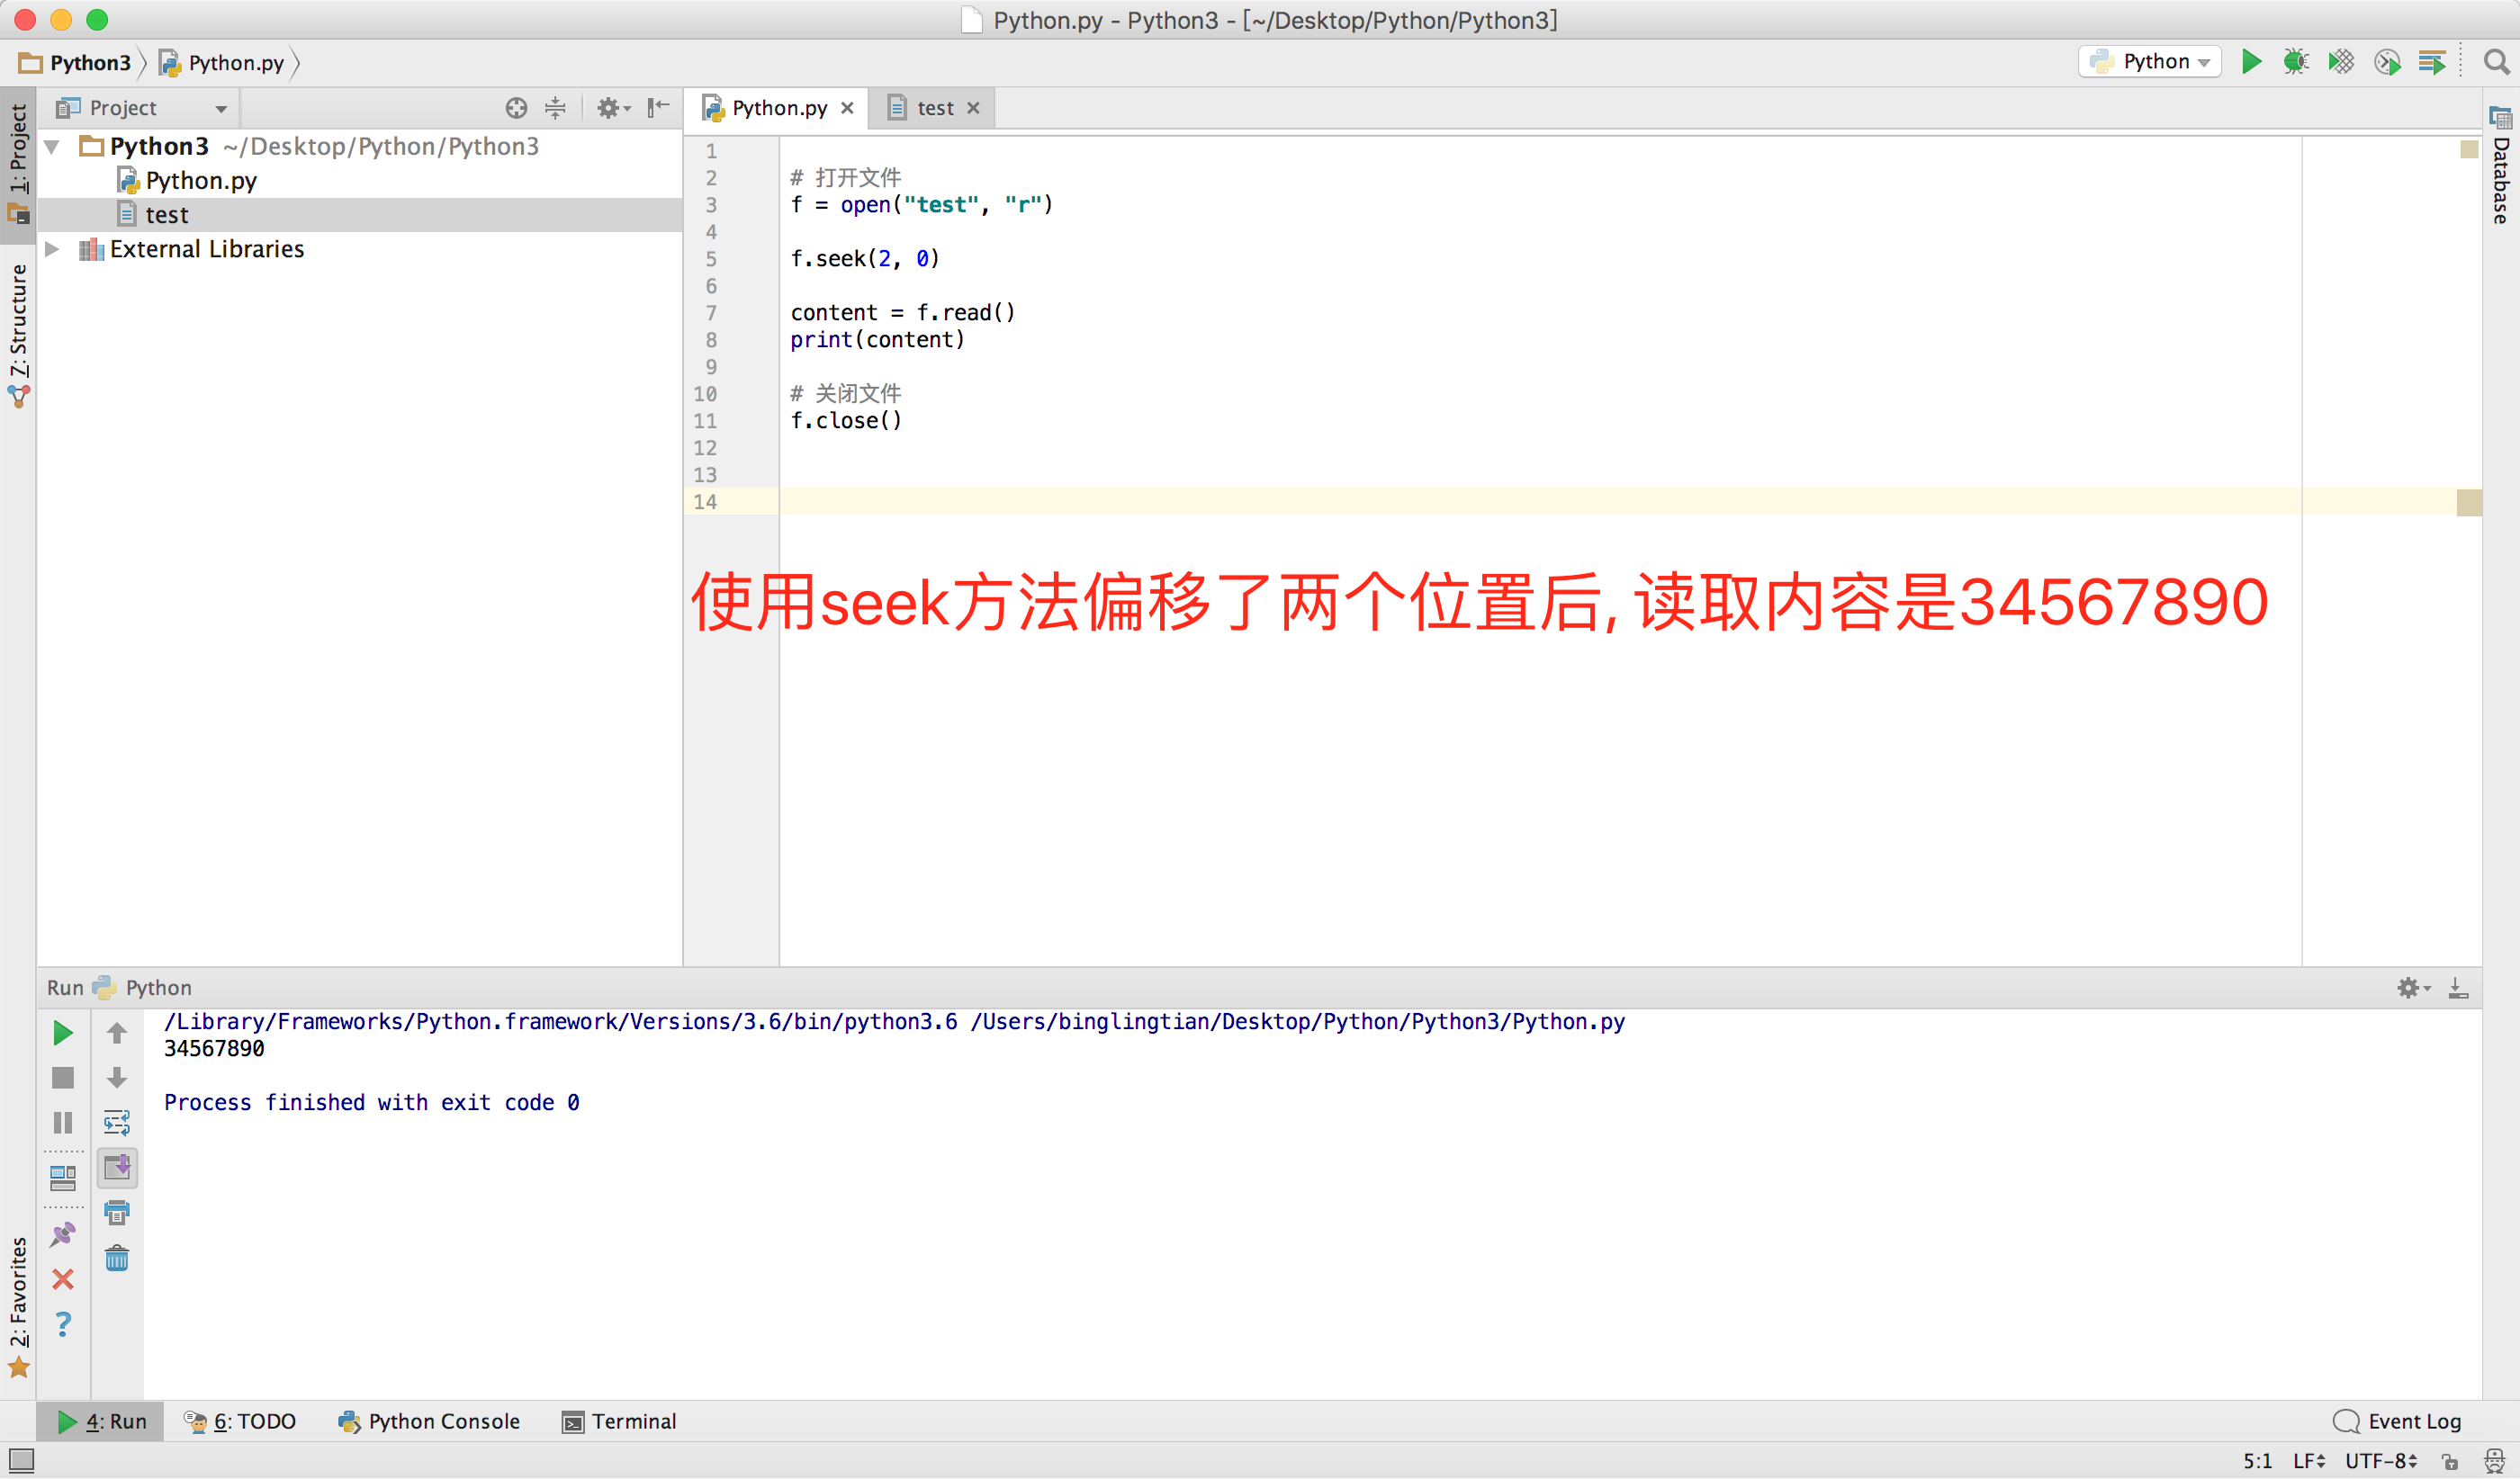Run with coverage from the top toolbar
The width and height of the screenshot is (2520, 1479).
tap(2340, 62)
